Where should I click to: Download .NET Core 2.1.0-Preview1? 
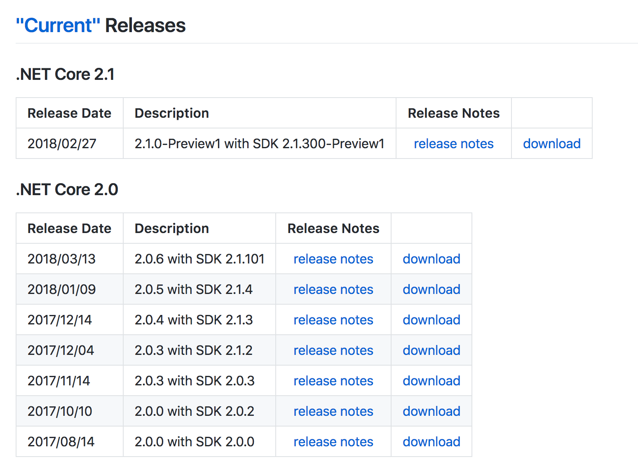point(552,144)
